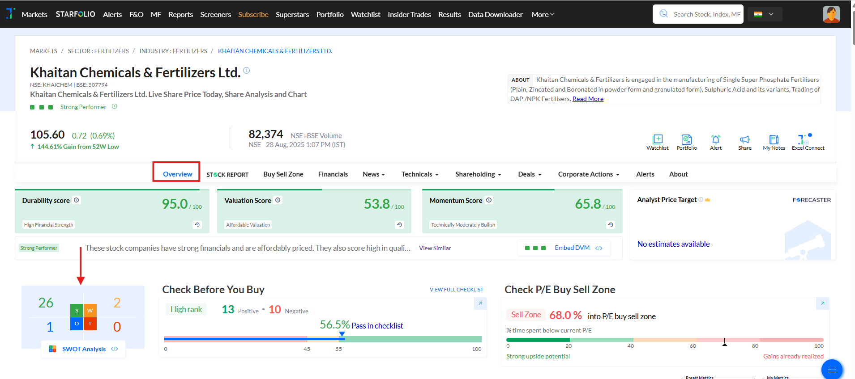View Valuation score history icon

[399, 225]
